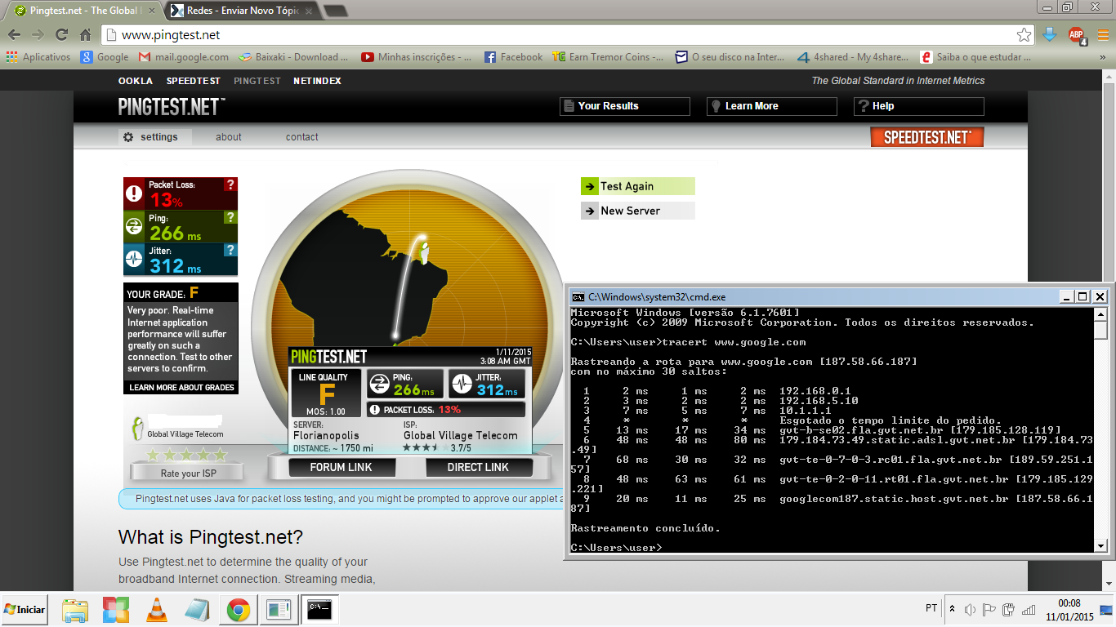
Task: Click the cmd window scroll down arrow
Action: click(1100, 546)
